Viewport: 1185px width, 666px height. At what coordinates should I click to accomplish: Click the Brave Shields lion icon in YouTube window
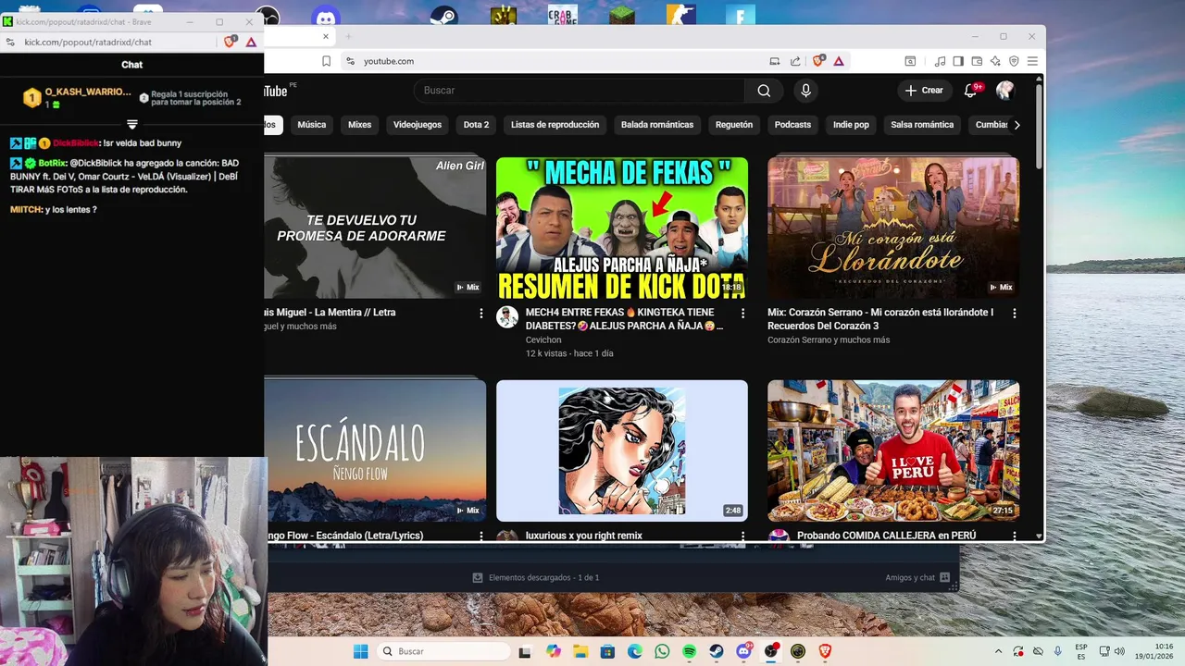pyautogui.click(x=818, y=61)
